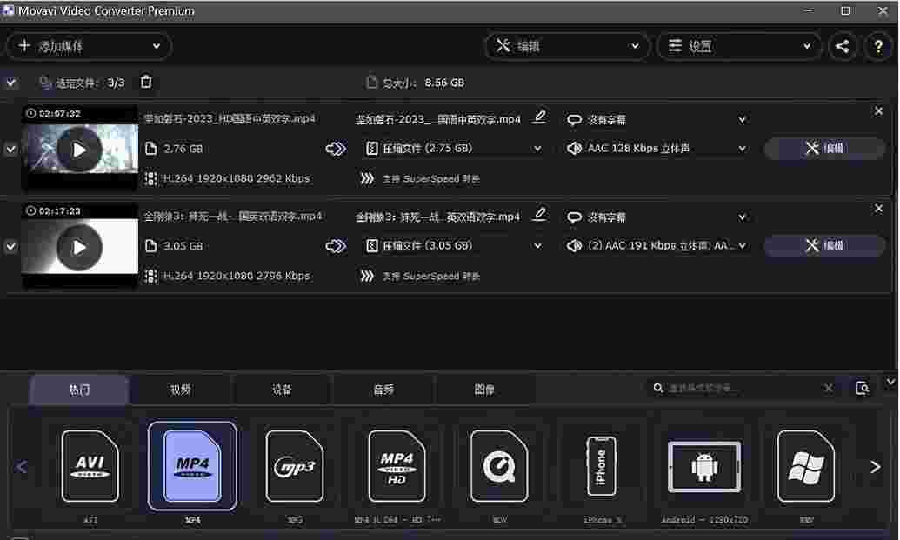This screenshot has height=540, width=900.
Task: Select WMV Windows format icon
Action: (806, 466)
